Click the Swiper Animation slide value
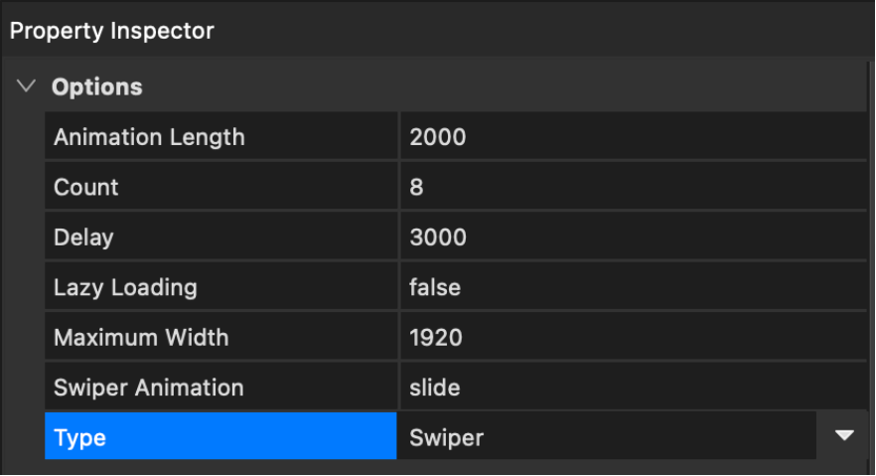 [x=633, y=388]
